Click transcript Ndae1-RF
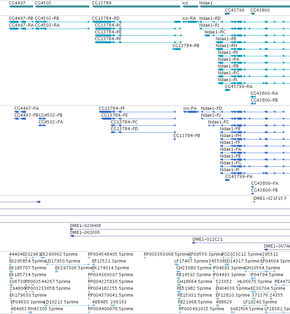Viewport: 290px width, 314px height. [228, 53]
